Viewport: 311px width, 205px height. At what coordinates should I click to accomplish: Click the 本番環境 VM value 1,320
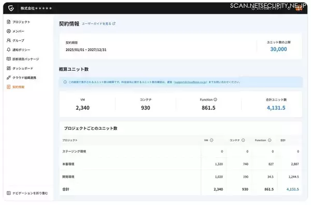(x=219, y=164)
